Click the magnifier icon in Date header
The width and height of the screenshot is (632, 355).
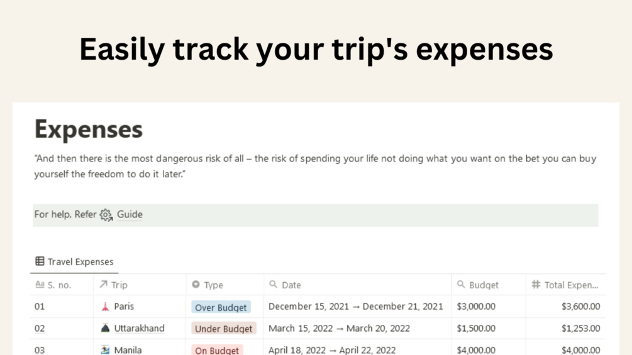273,285
